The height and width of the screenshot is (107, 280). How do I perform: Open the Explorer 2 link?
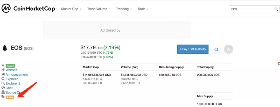click(13, 83)
